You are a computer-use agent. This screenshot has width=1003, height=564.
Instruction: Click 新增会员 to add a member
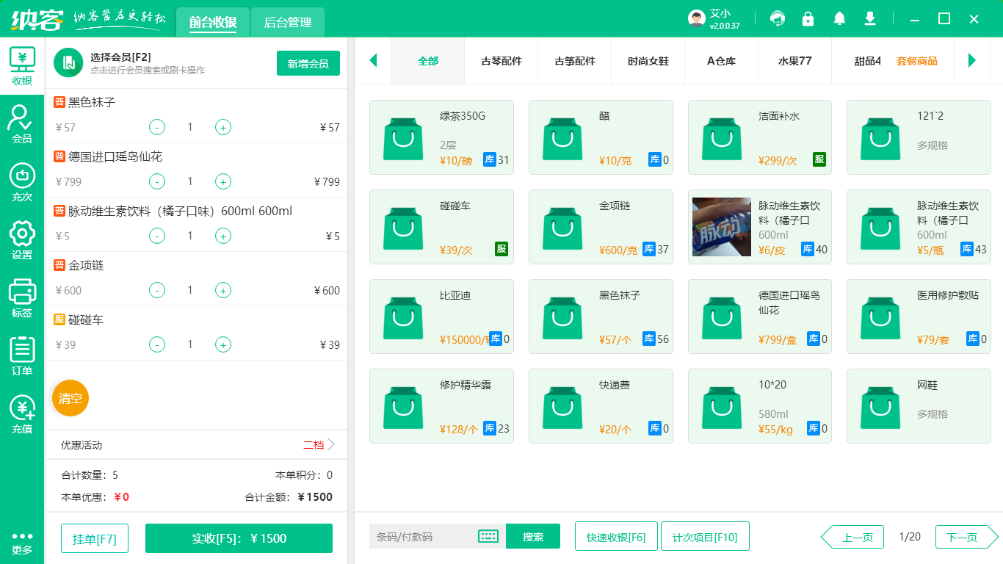coord(308,64)
